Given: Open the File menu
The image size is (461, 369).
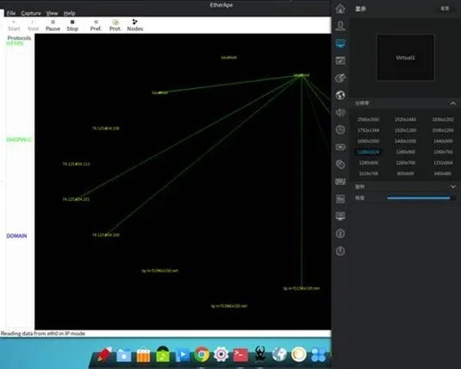Looking at the screenshot, I should tap(11, 13).
